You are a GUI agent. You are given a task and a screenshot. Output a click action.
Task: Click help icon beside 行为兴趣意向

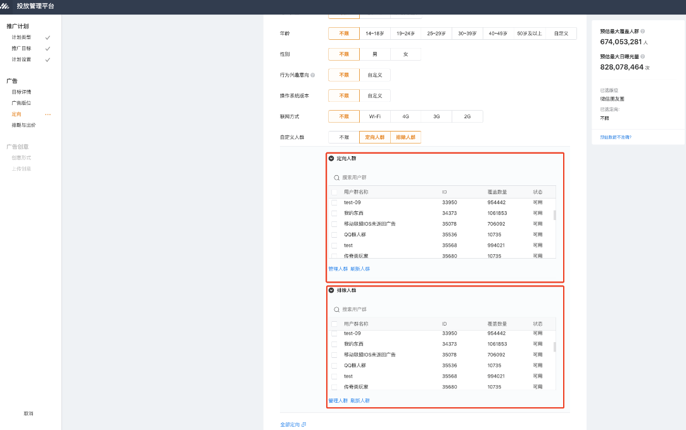312,75
